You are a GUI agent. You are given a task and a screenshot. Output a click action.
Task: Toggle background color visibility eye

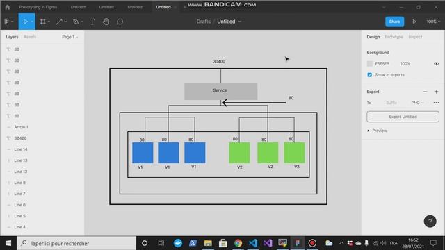436,64
